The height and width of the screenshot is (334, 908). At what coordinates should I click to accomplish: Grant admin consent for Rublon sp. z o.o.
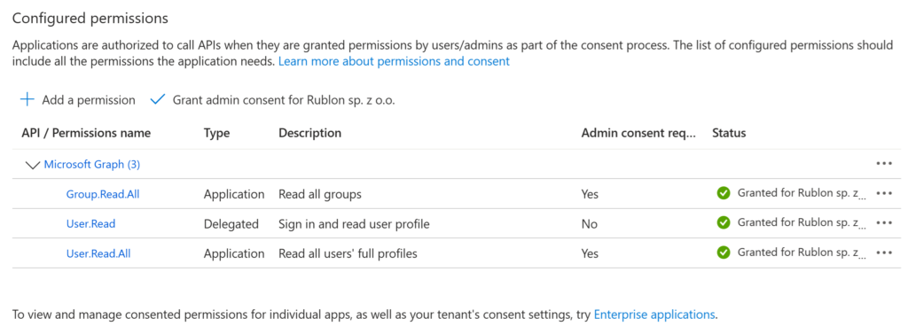284,100
